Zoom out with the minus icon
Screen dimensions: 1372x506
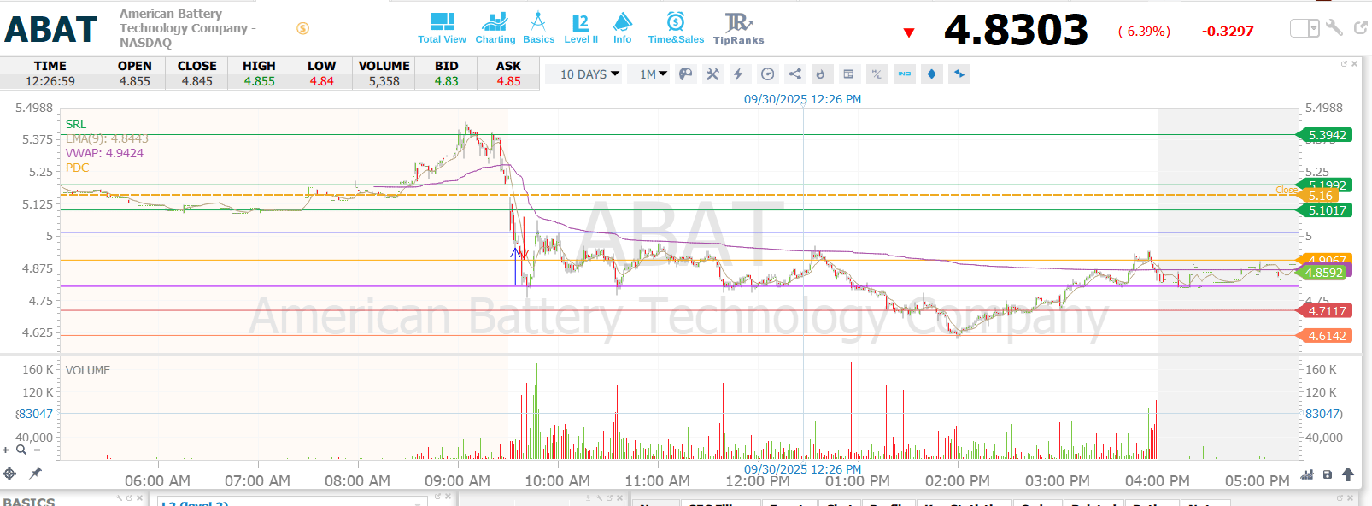(37, 450)
